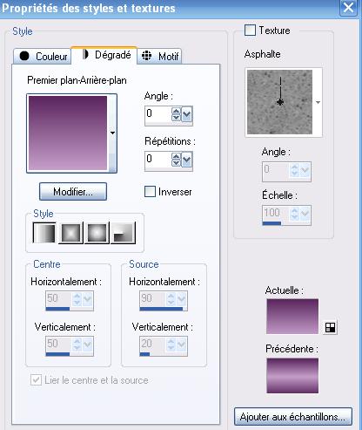Screen dimensions: 362x430
Task: Click the set-all-tools icon beside Actuelle swatch
Action: coord(330,328)
